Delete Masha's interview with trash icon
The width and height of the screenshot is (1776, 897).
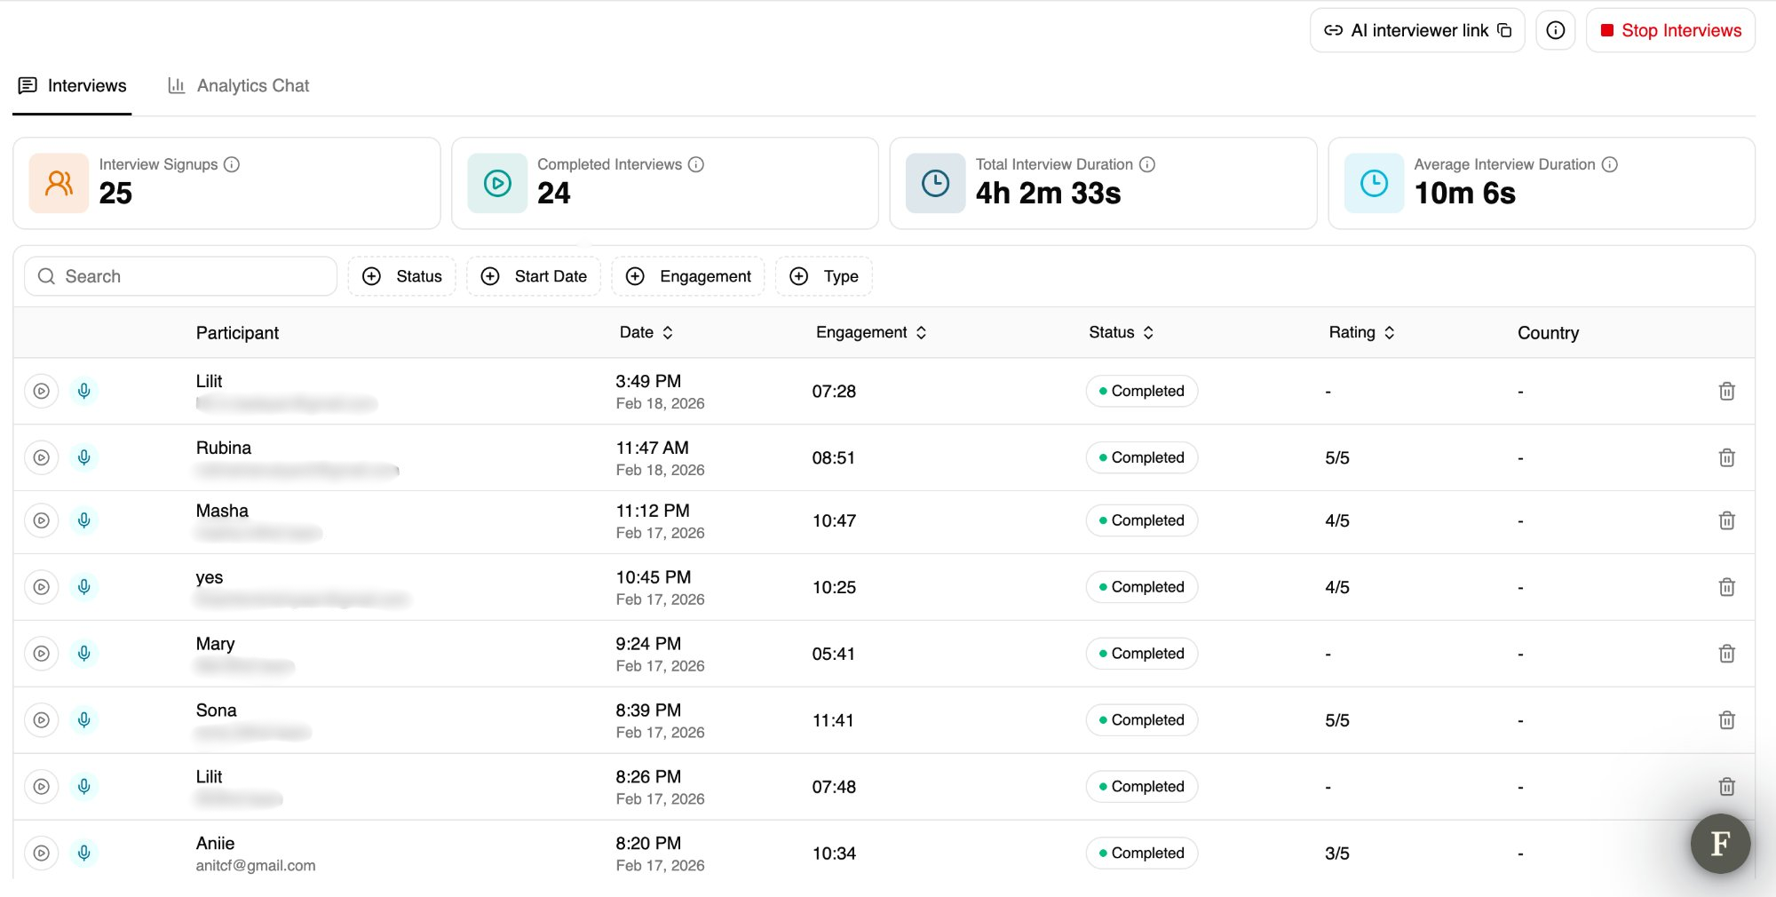click(1726, 520)
